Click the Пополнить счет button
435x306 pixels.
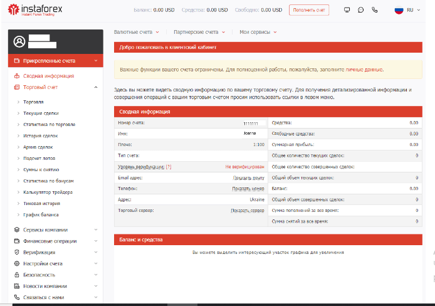click(x=309, y=10)
